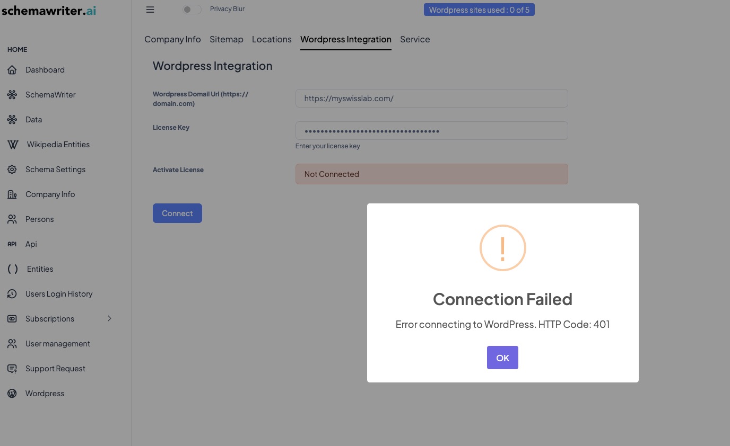
Task: Open the Api sidebar item
Action: pyautogui.click(x=31, y=244)
